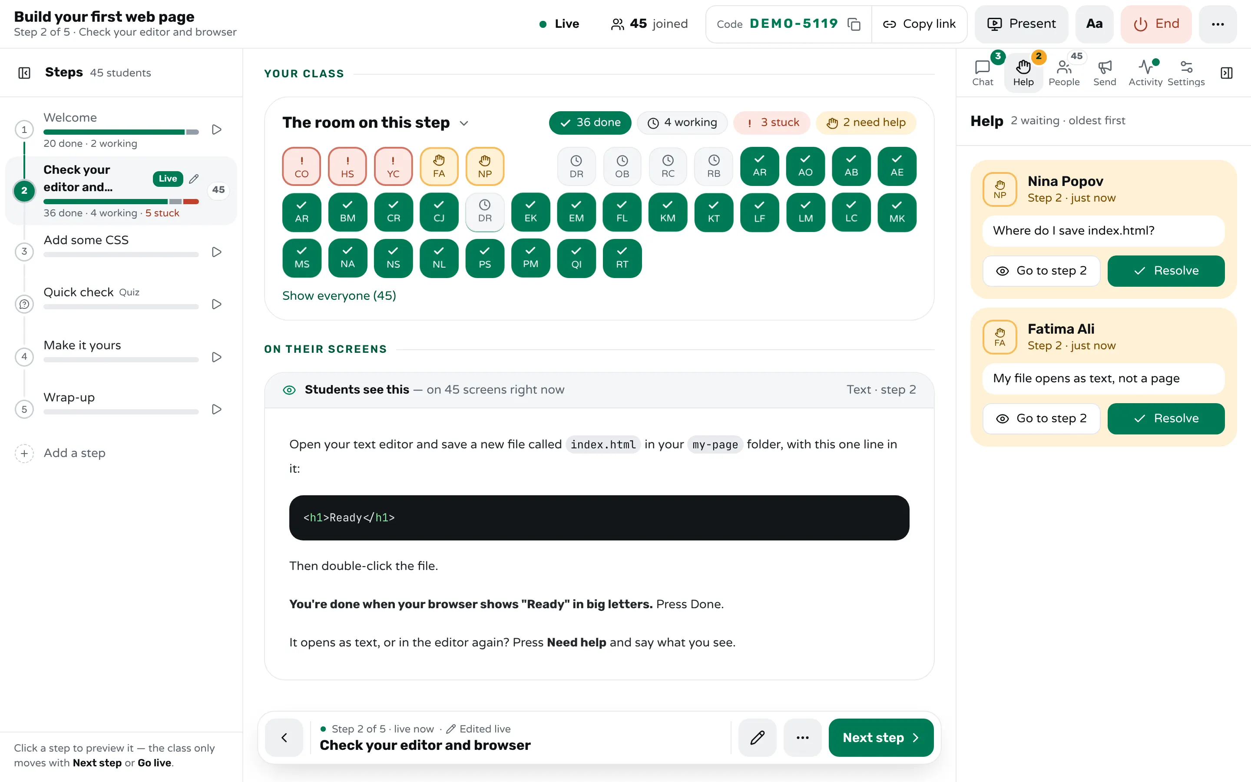Expand The room on this step dropdown
Image resolution: width=1251 pixels, height=782 pixels.
pyautogui.click(x=464, y=123)
